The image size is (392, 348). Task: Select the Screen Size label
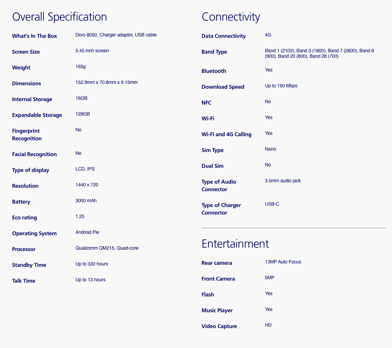tap(26, 52)
